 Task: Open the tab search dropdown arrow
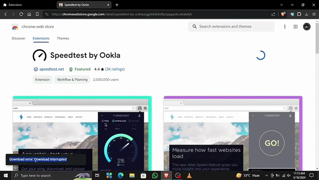coord(281,5)
